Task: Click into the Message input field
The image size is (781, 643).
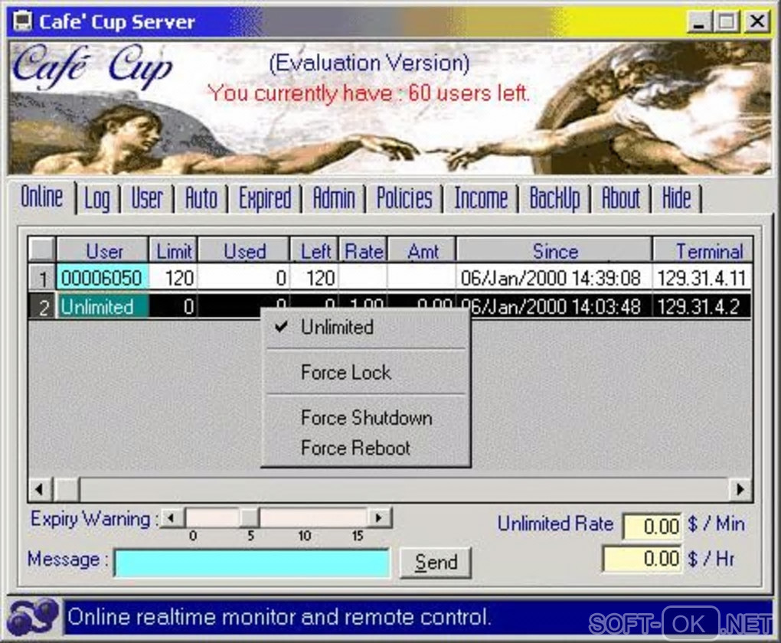Action: 253,563
